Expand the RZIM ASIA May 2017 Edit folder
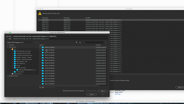 [x=13, y=51]
